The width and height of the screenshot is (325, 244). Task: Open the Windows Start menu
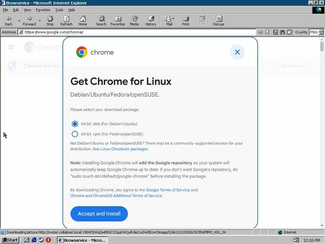pyautogui.click(x=10, y=240)
